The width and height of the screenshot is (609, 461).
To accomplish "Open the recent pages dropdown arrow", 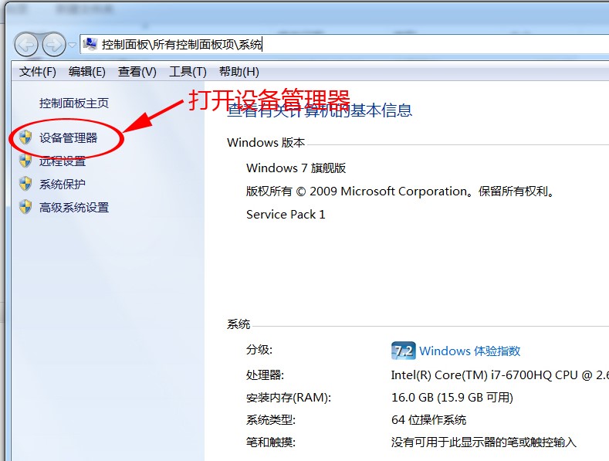I will click(x=73, y=45).
